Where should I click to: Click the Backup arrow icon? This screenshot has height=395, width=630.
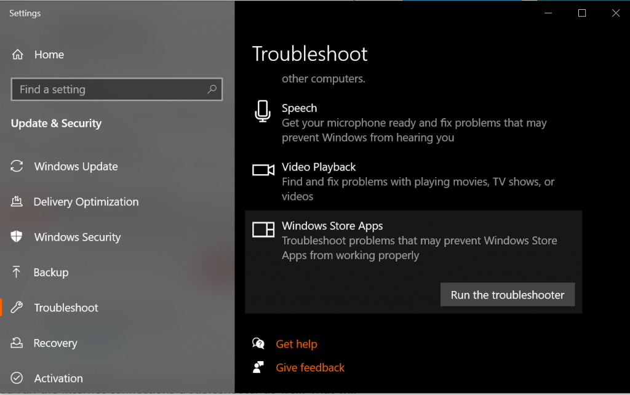point(16,272)
